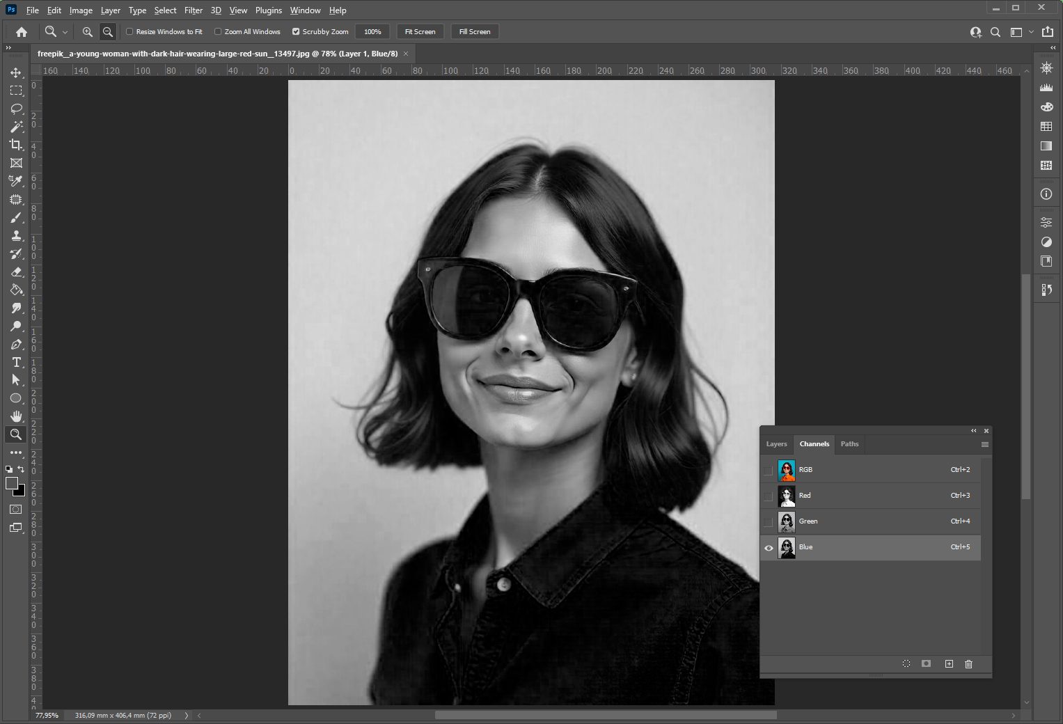Enable Resize Windows to Fit checkbox
1063x724 pixels.
coord(129,31)
